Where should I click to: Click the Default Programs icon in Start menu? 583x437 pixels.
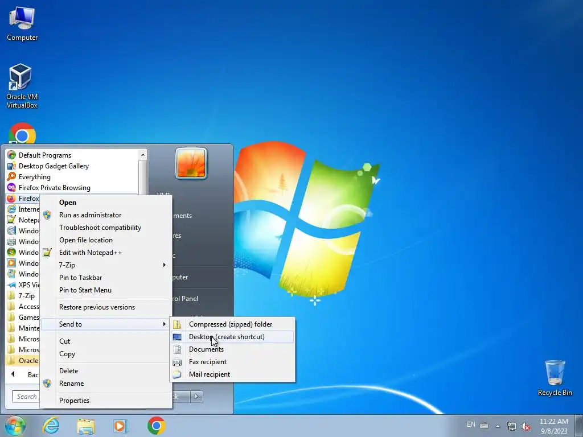(11, 155)
